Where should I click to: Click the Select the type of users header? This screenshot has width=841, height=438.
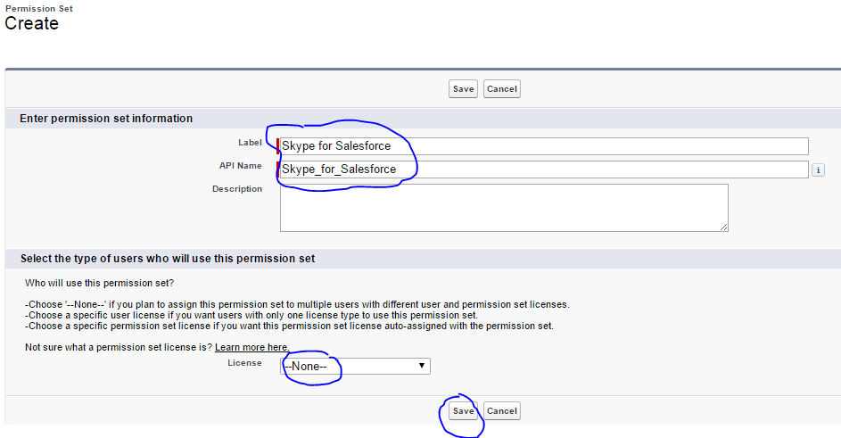click(168, 259)
